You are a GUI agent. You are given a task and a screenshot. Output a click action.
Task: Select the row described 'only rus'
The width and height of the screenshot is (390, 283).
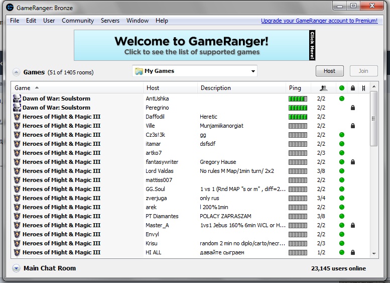191,198
